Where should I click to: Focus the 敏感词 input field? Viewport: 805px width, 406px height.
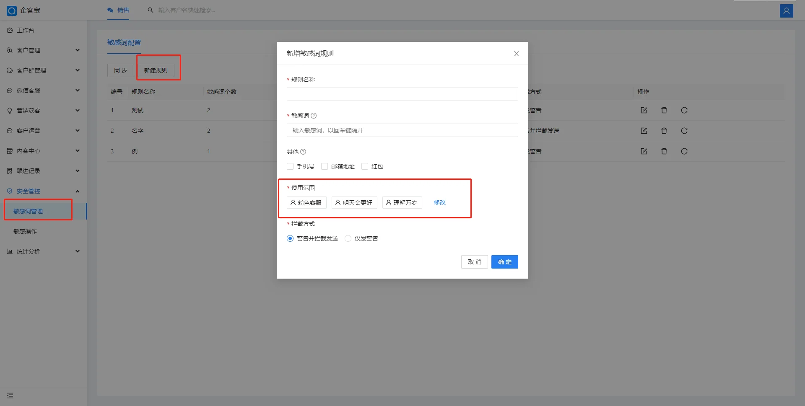(x=402, y=130)
